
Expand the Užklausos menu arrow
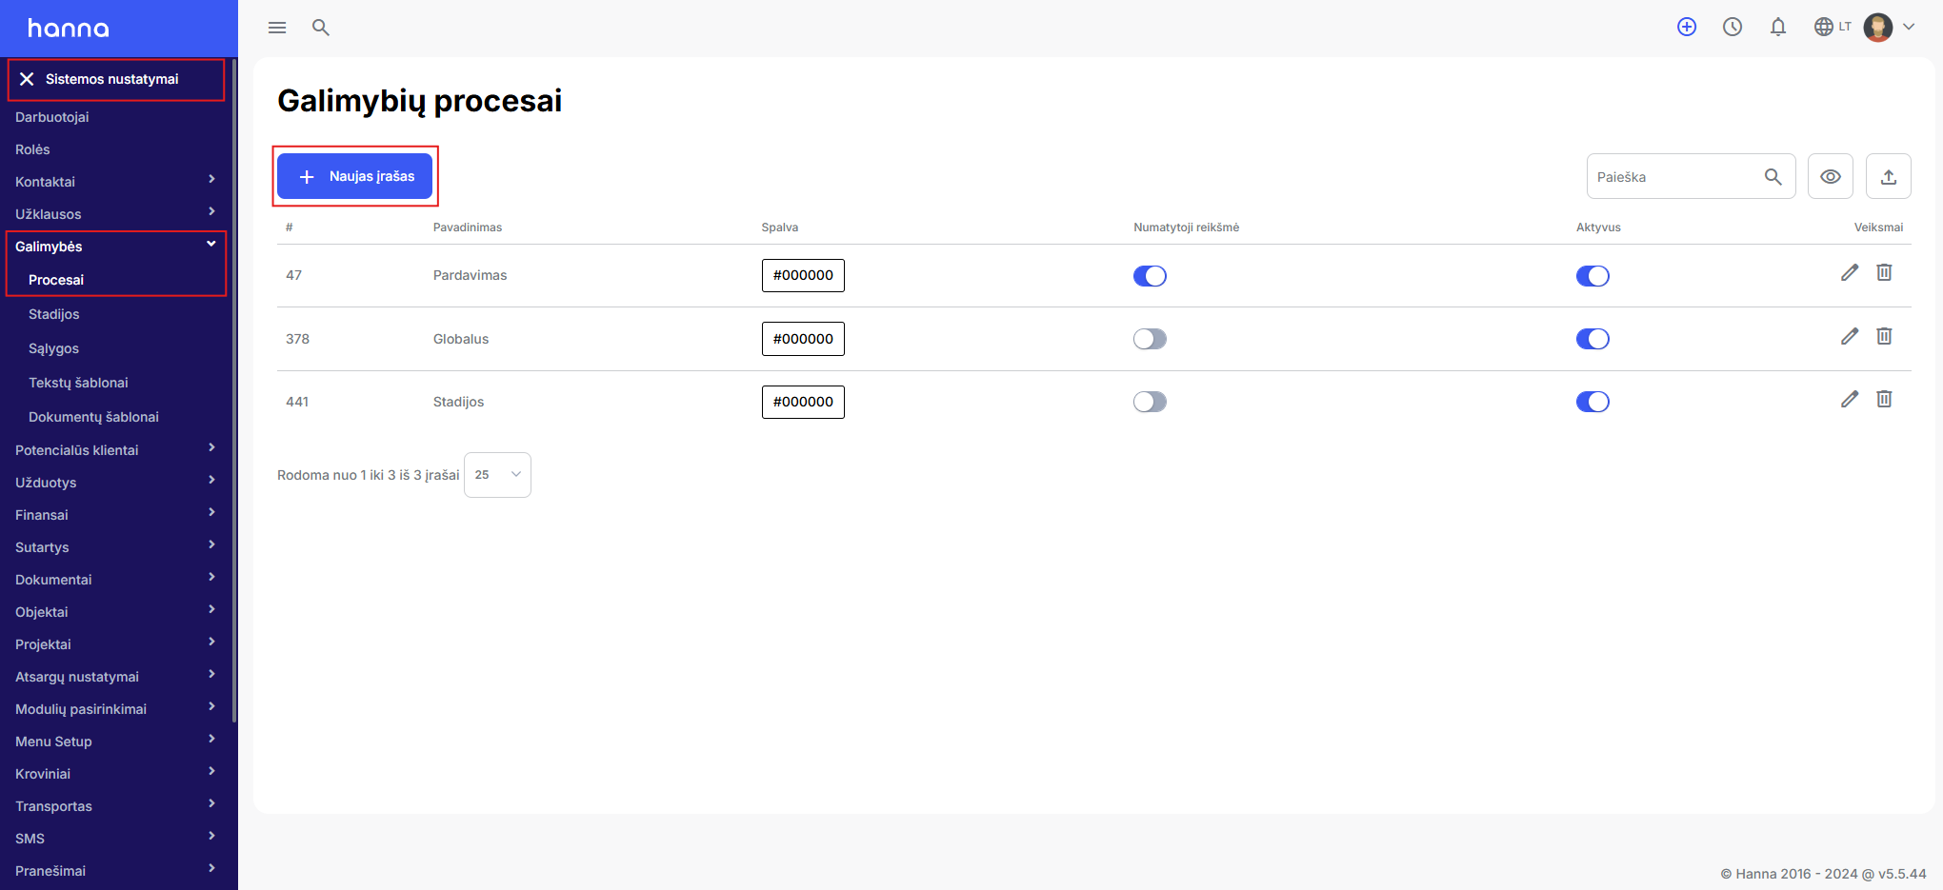[211, 212]
